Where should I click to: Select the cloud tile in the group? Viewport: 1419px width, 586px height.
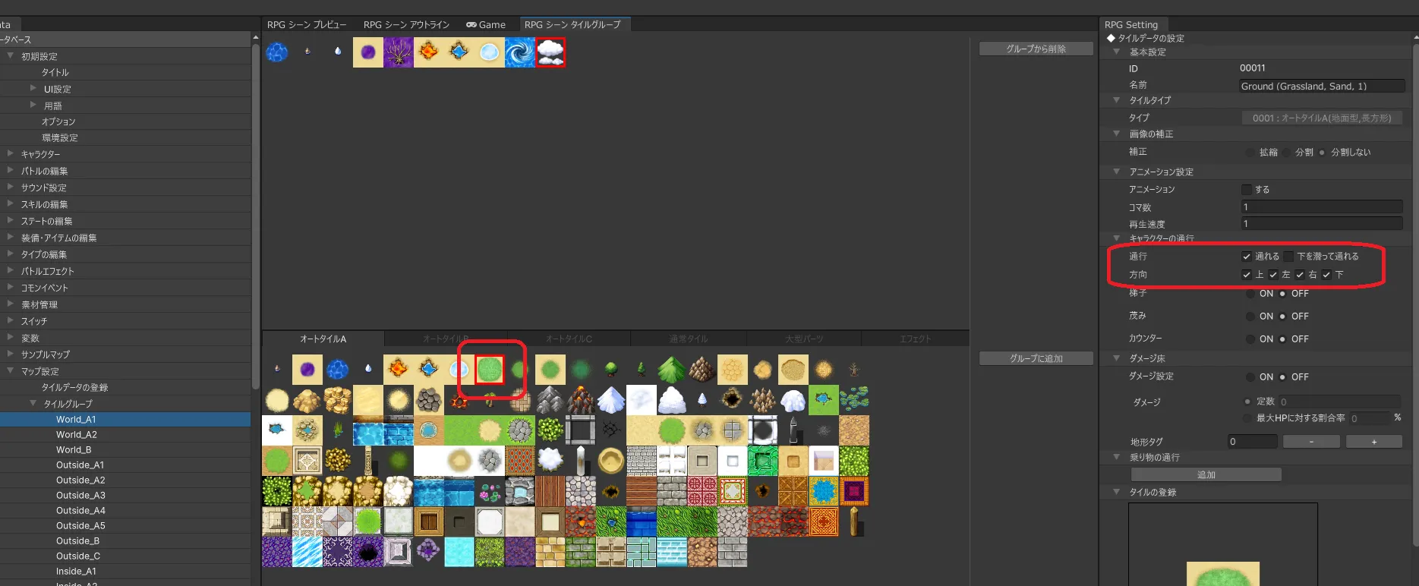pos(550,52)
